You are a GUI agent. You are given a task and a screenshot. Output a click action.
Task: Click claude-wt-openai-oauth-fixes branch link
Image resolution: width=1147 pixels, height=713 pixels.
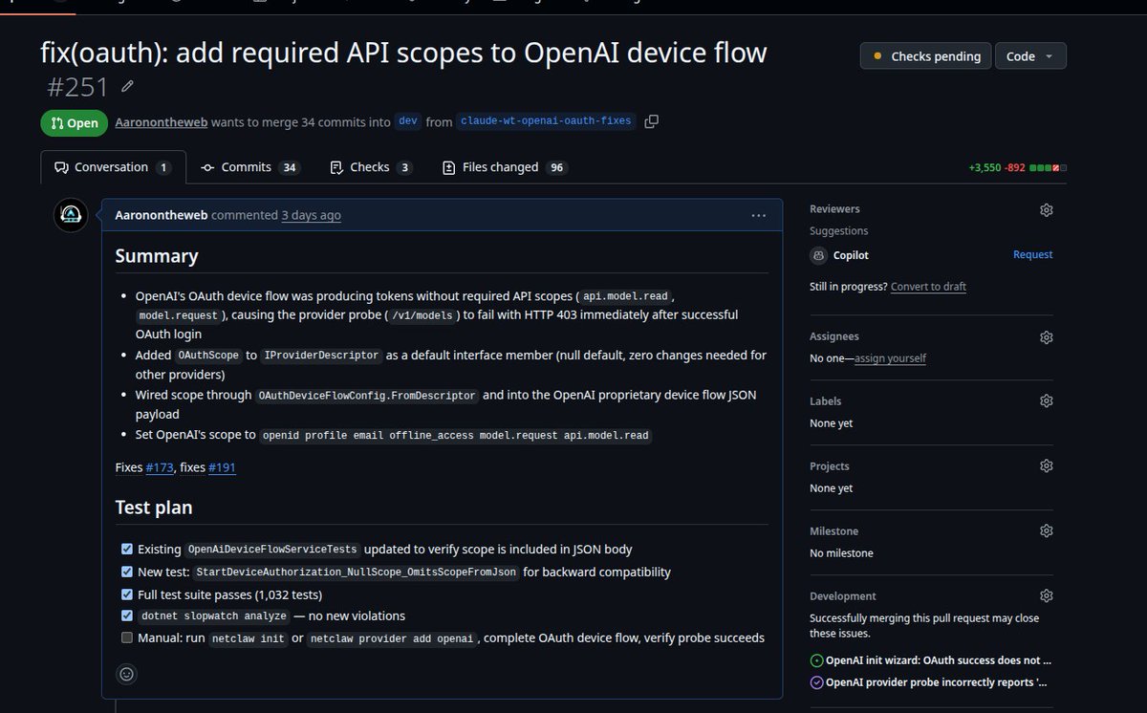pos(546,121)
